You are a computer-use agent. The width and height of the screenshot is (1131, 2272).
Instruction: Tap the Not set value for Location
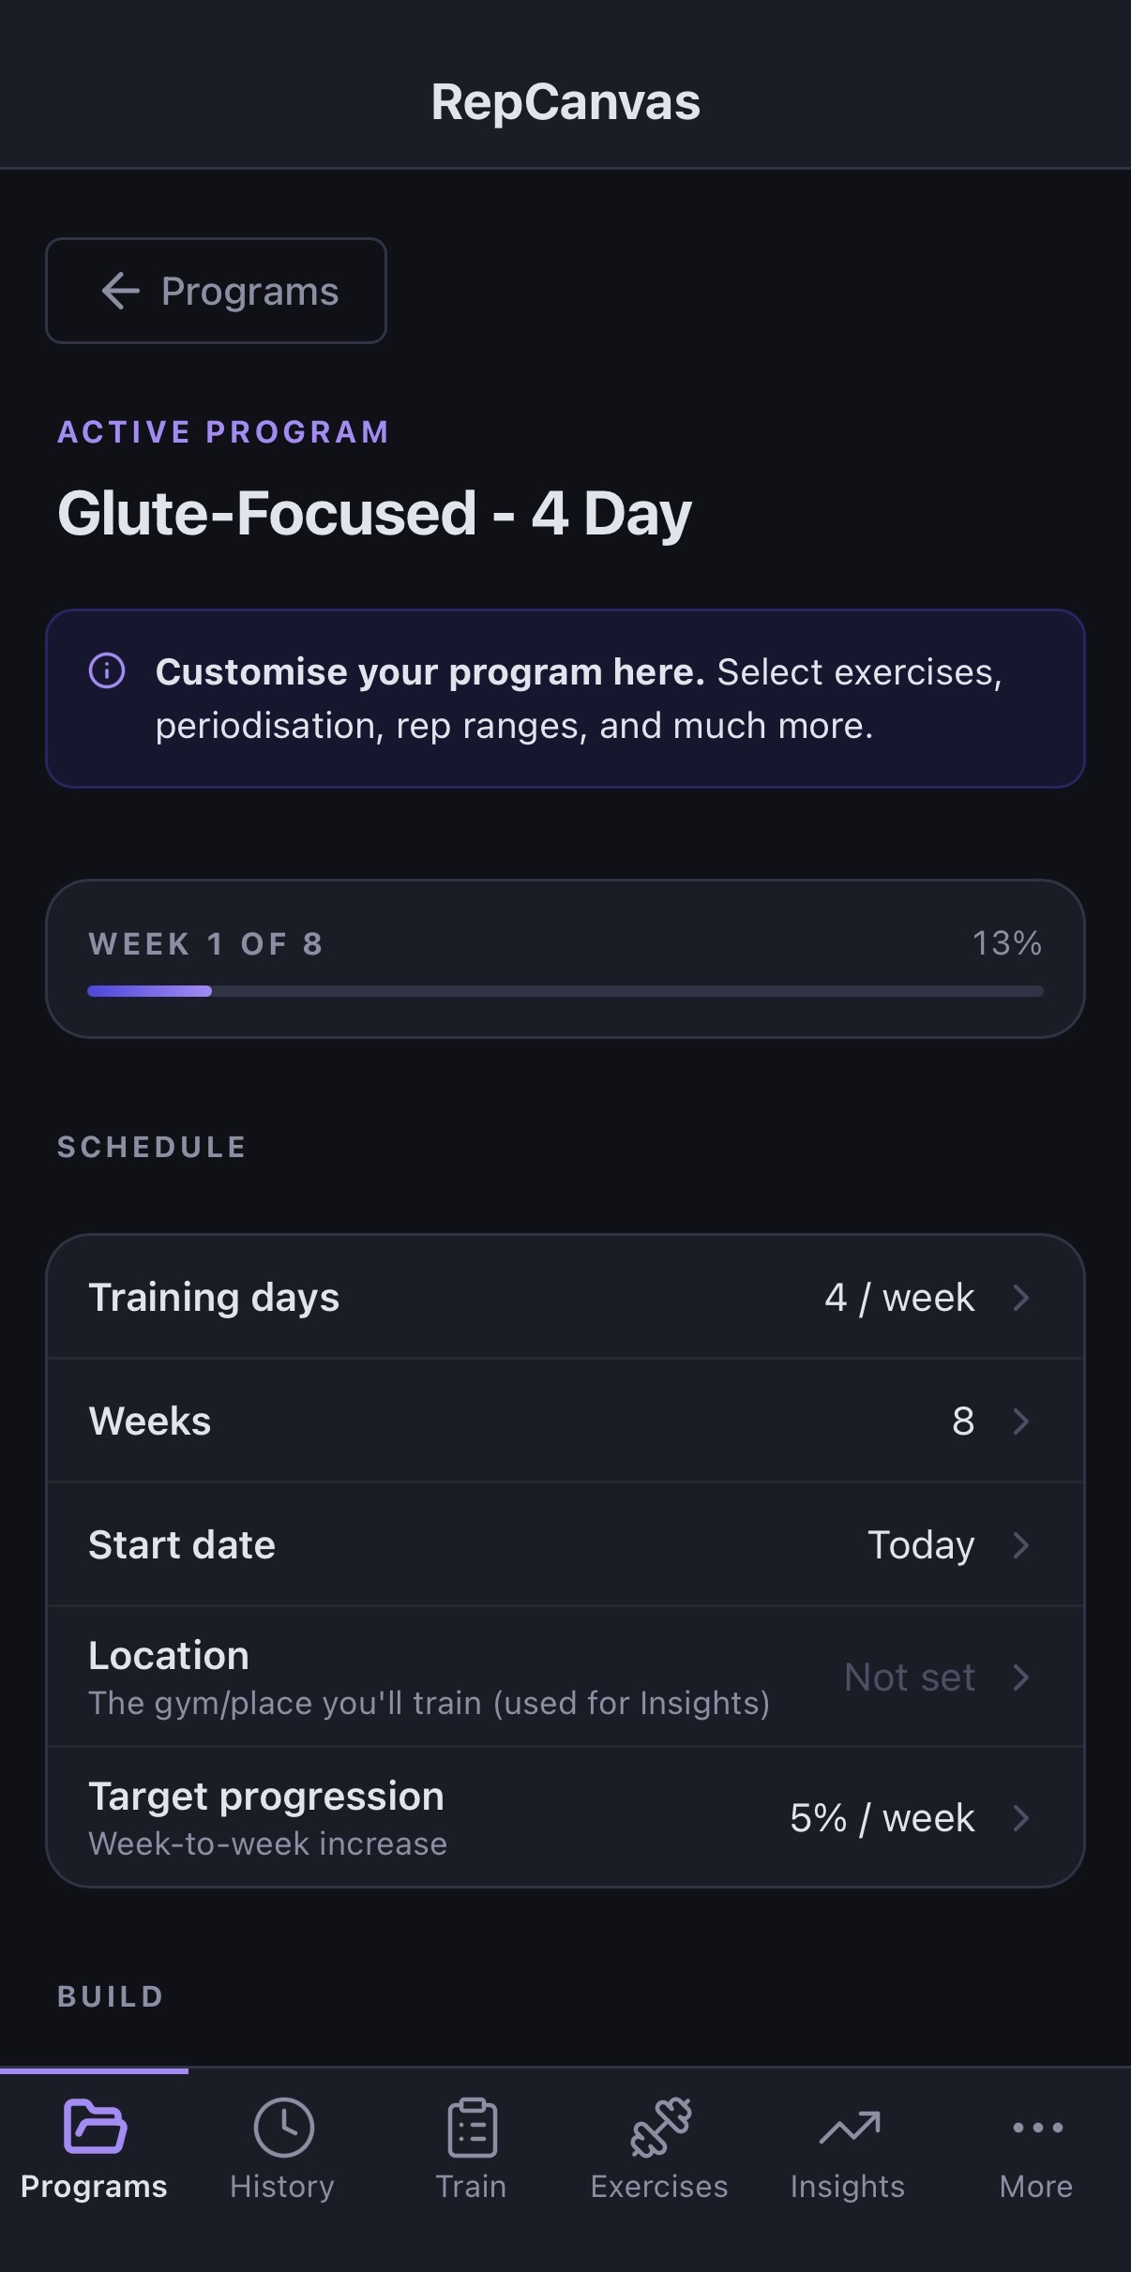point(909,1677)
